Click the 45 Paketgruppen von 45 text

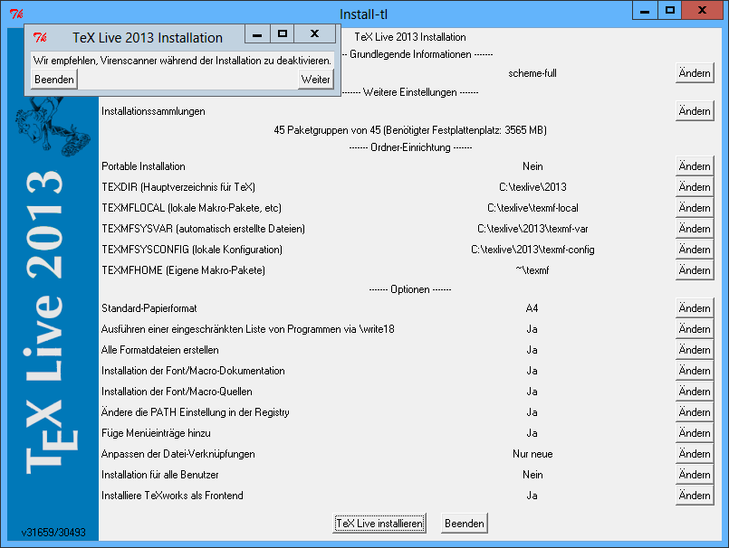tap(327, 130)
